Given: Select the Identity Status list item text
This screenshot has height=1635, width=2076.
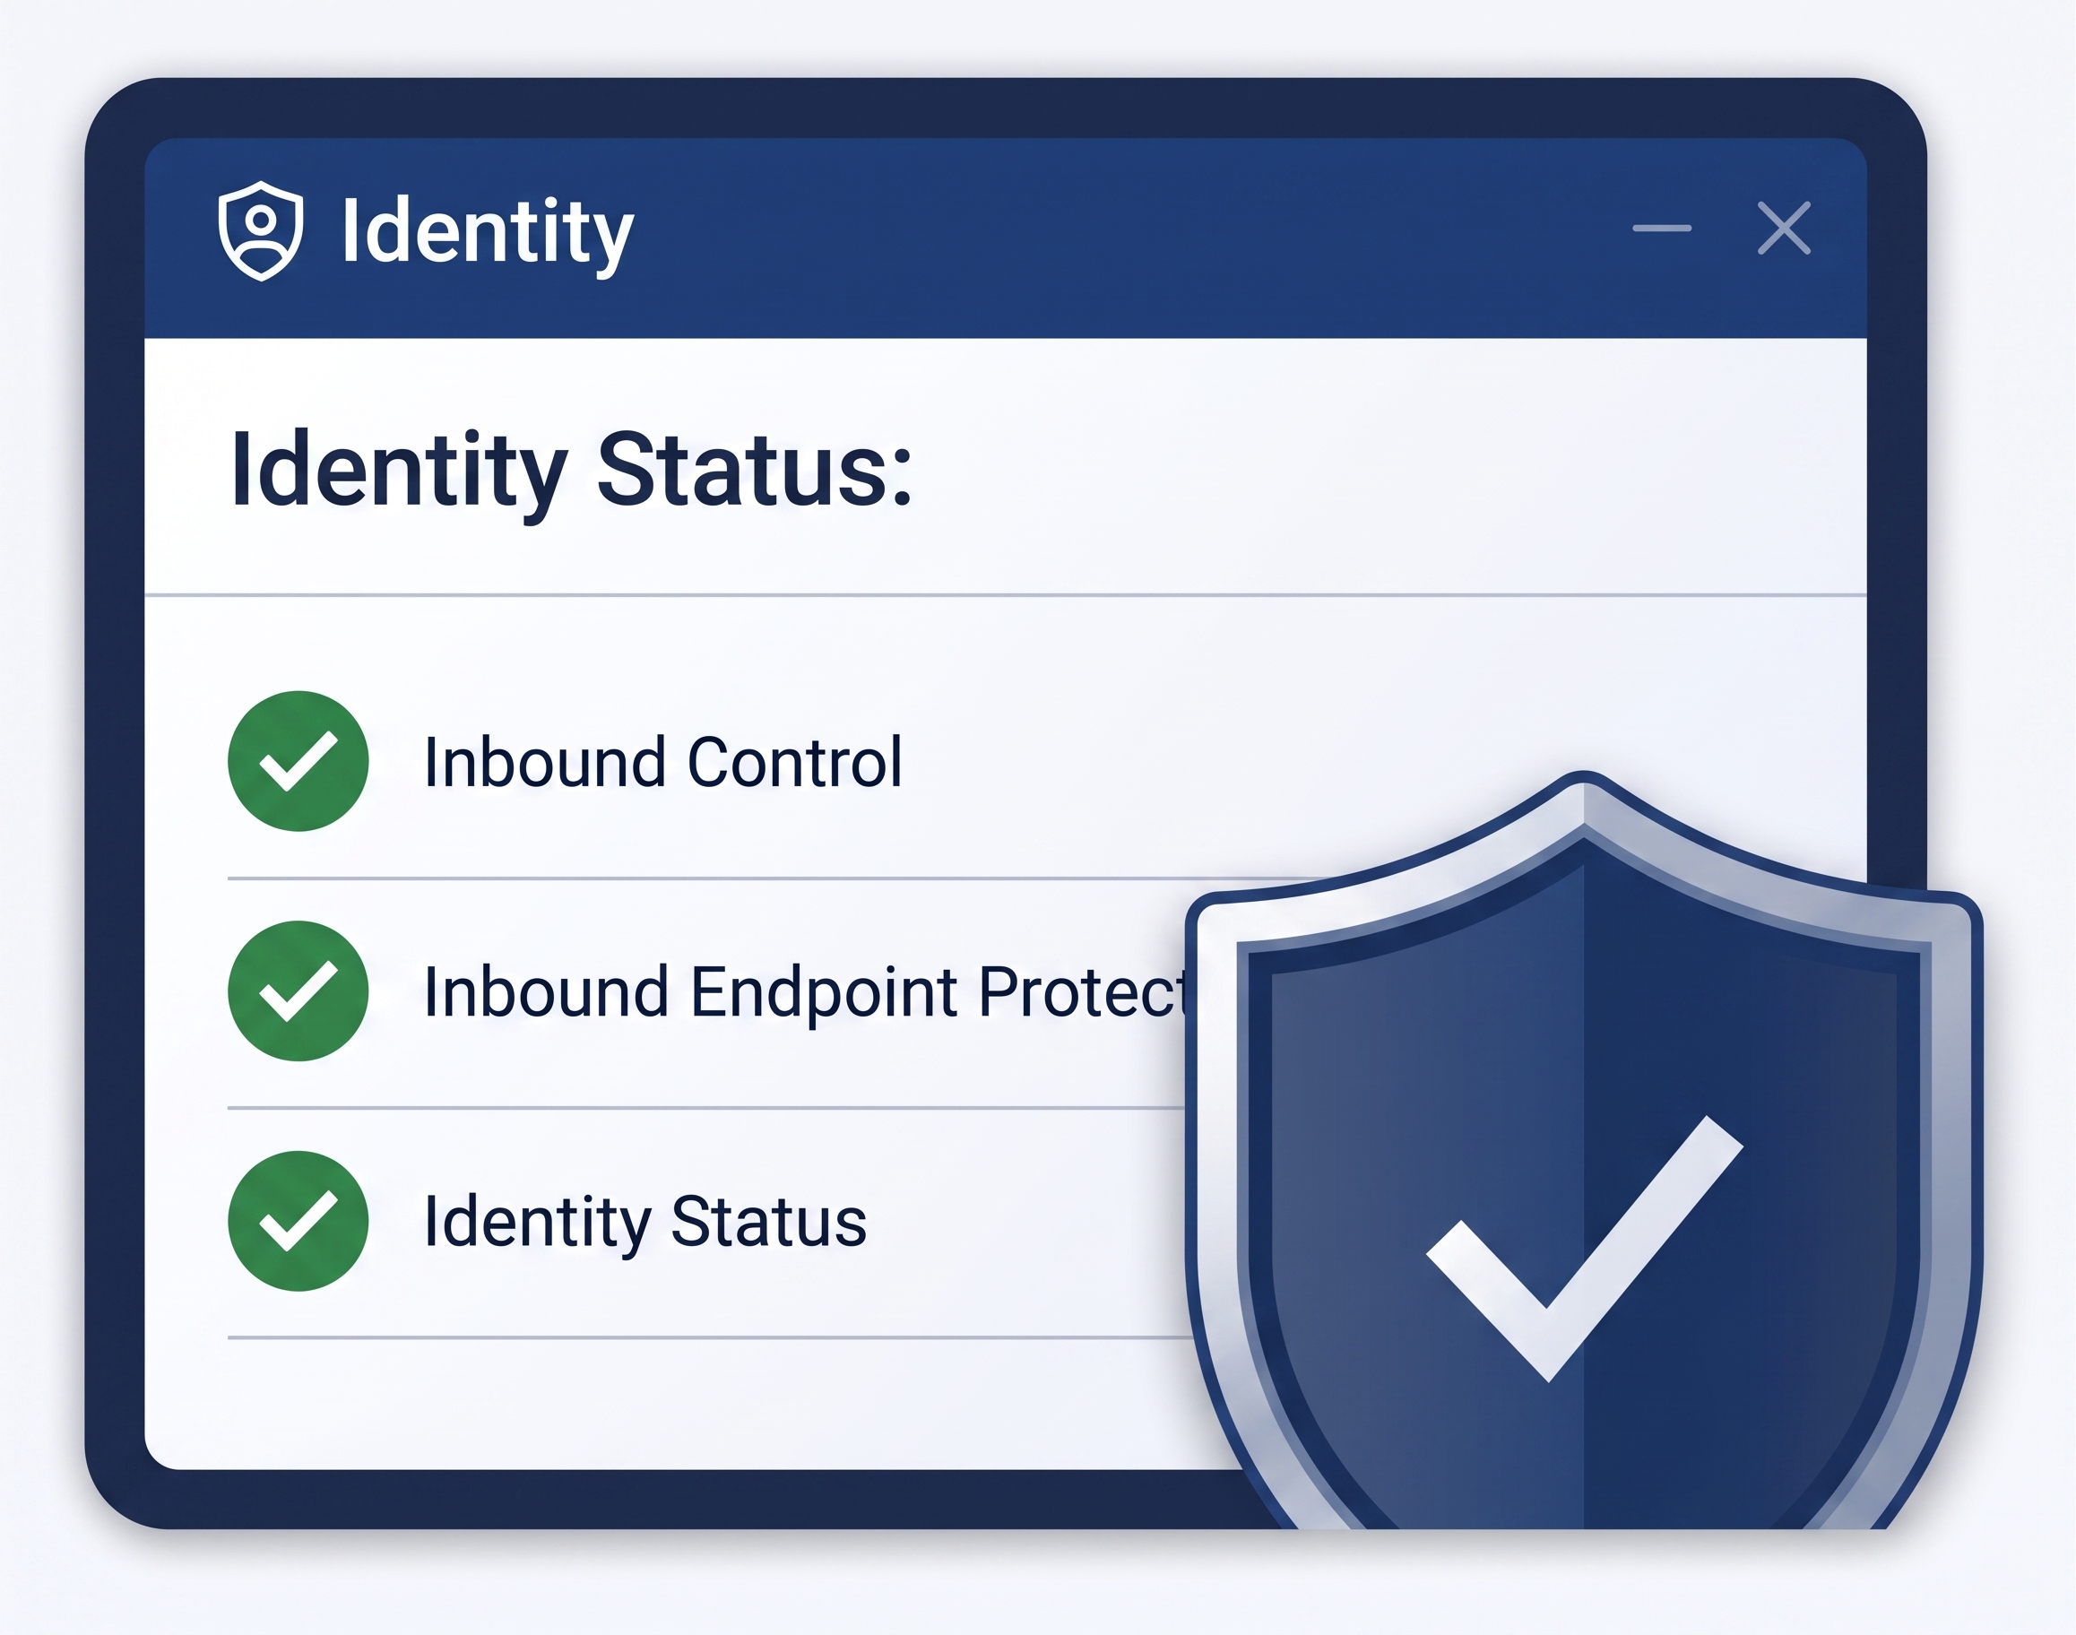Looking at the screenshot, I should (645, 1223).
